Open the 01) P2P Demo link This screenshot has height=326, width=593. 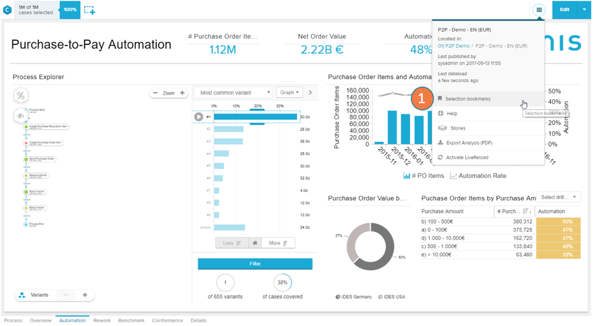(x=453, y=46)
